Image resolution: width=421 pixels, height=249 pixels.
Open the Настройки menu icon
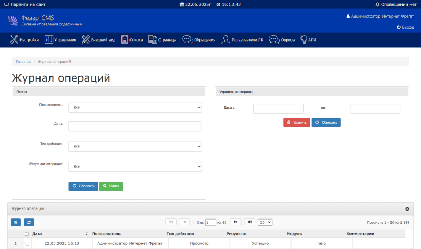[15, 39]
